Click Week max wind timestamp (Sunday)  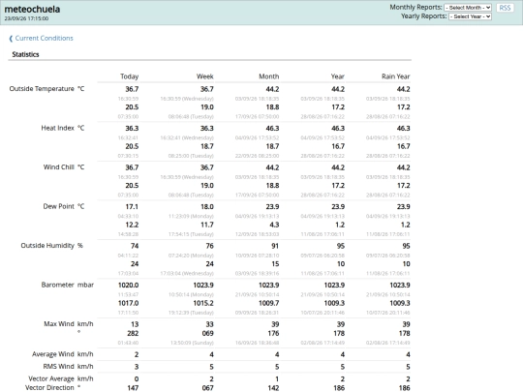tap(192, 343)
